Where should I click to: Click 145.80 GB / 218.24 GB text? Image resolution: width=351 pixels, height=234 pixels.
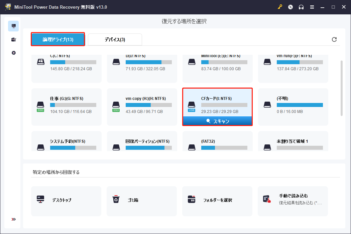71,69
